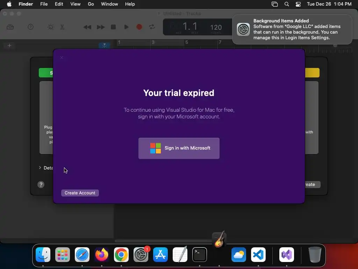Click Create button in GarageBand track dialog
358x269 pixels.
point(313,185)
